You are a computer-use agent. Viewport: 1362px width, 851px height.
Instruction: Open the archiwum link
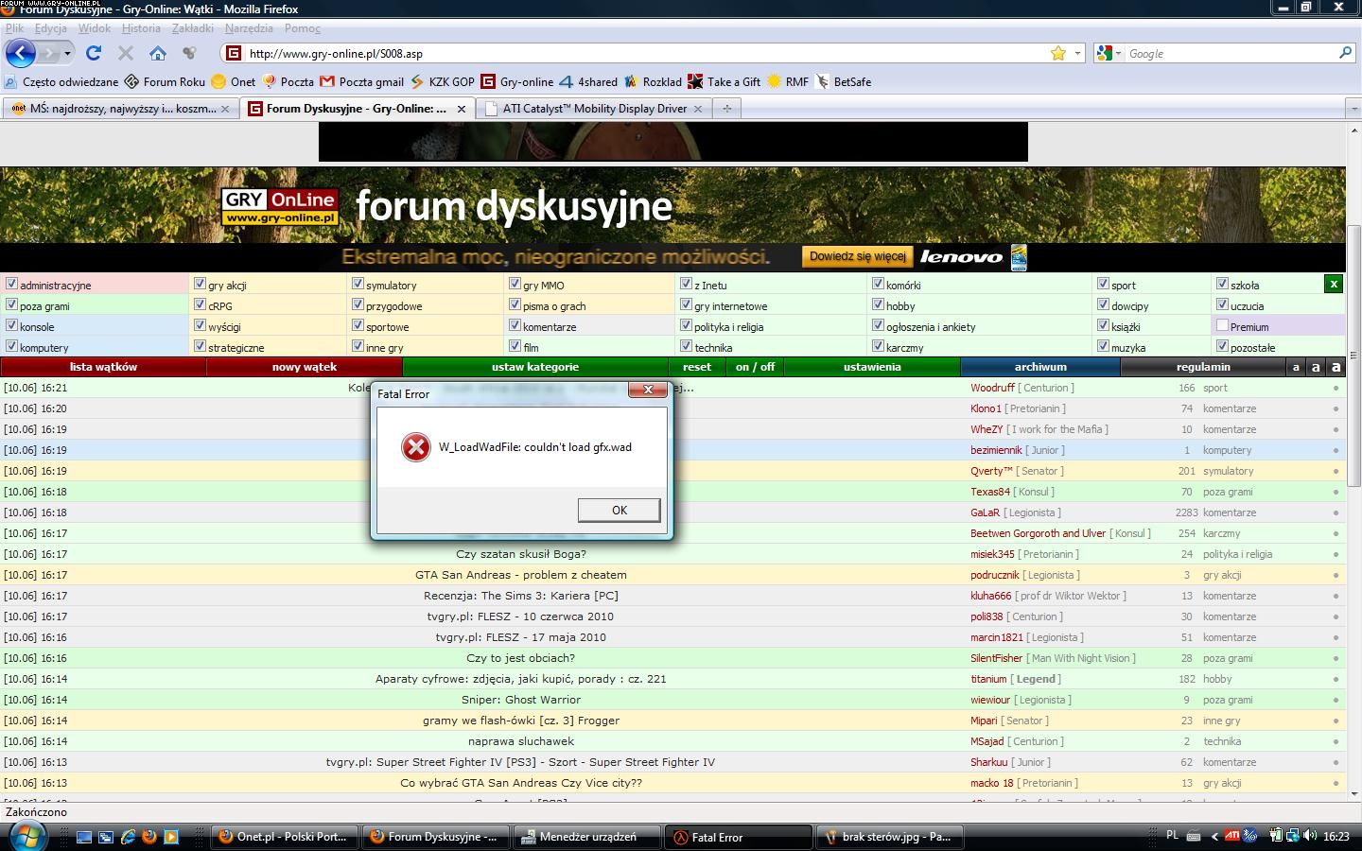tap(1040, 367)
